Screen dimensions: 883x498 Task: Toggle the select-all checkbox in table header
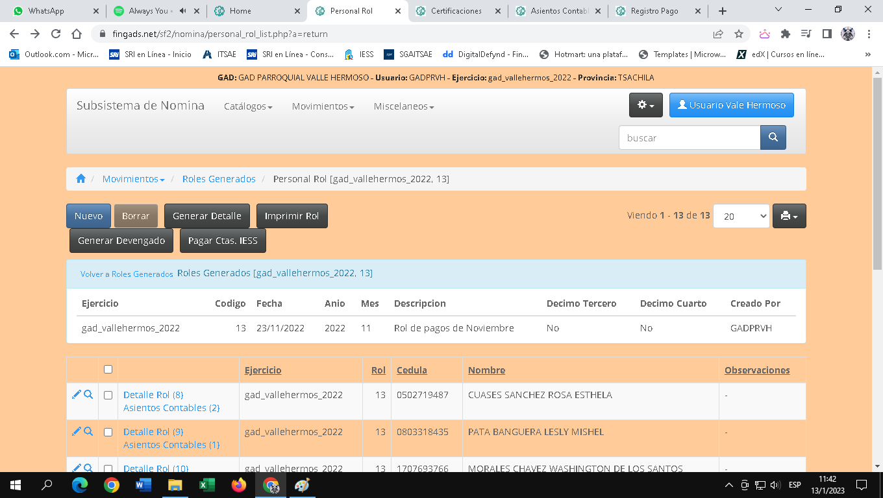point(108,370)
